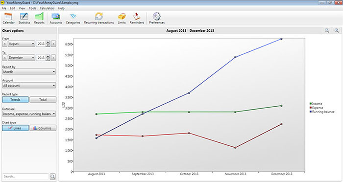
Task: Click the To year 2013 field
Action: click(x=41, y=58)
